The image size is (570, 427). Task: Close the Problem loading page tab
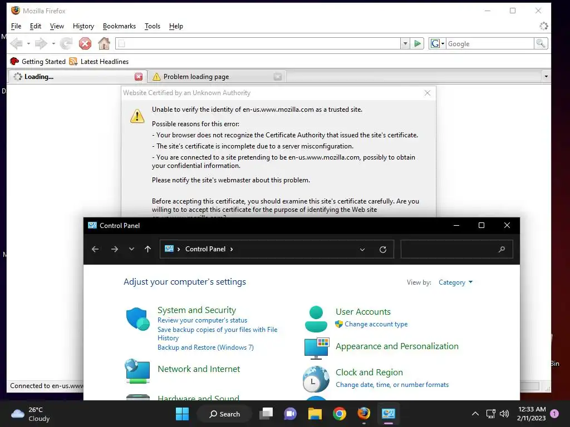[278, 77]
